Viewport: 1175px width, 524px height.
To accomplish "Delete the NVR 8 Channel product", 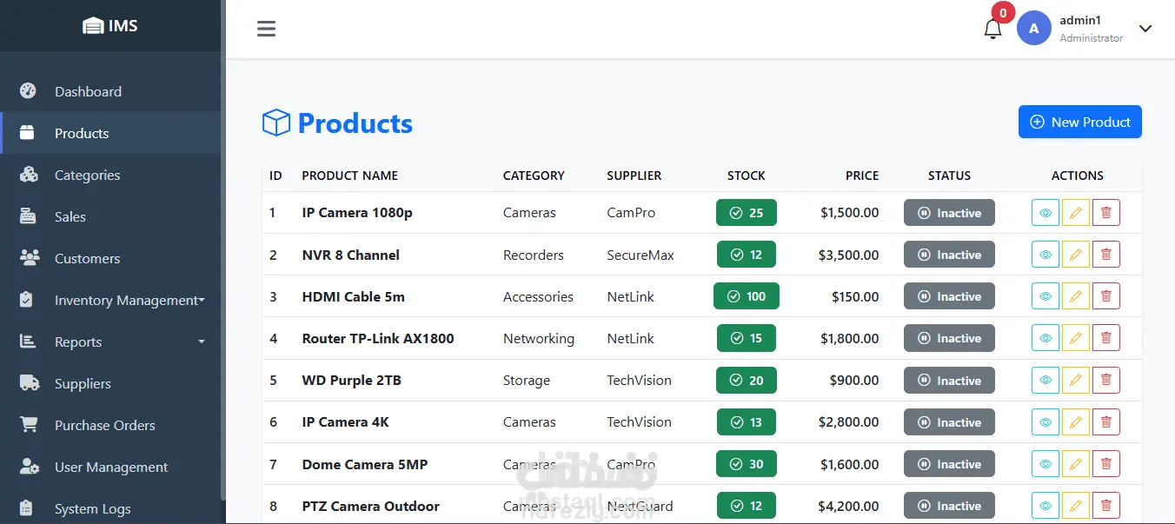I will [x=1105, y=255].
